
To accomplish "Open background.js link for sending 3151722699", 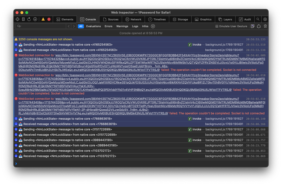I will 224,129.
